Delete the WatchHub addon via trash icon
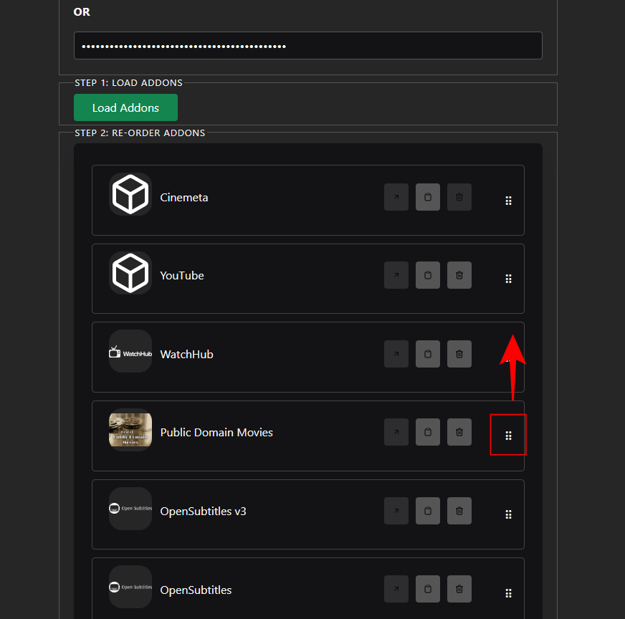625x619 pixels. (x=459, y=354)
